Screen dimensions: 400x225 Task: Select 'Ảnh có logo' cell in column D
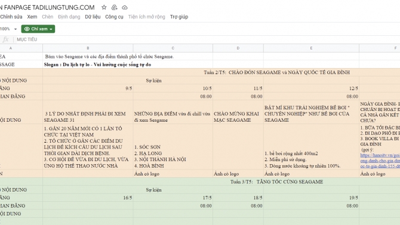click(238, 174)
